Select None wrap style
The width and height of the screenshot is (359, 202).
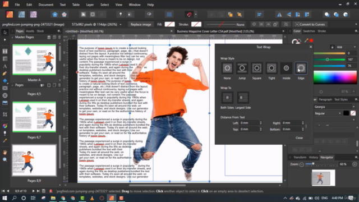pyautogui.click(x=227, y=68)
